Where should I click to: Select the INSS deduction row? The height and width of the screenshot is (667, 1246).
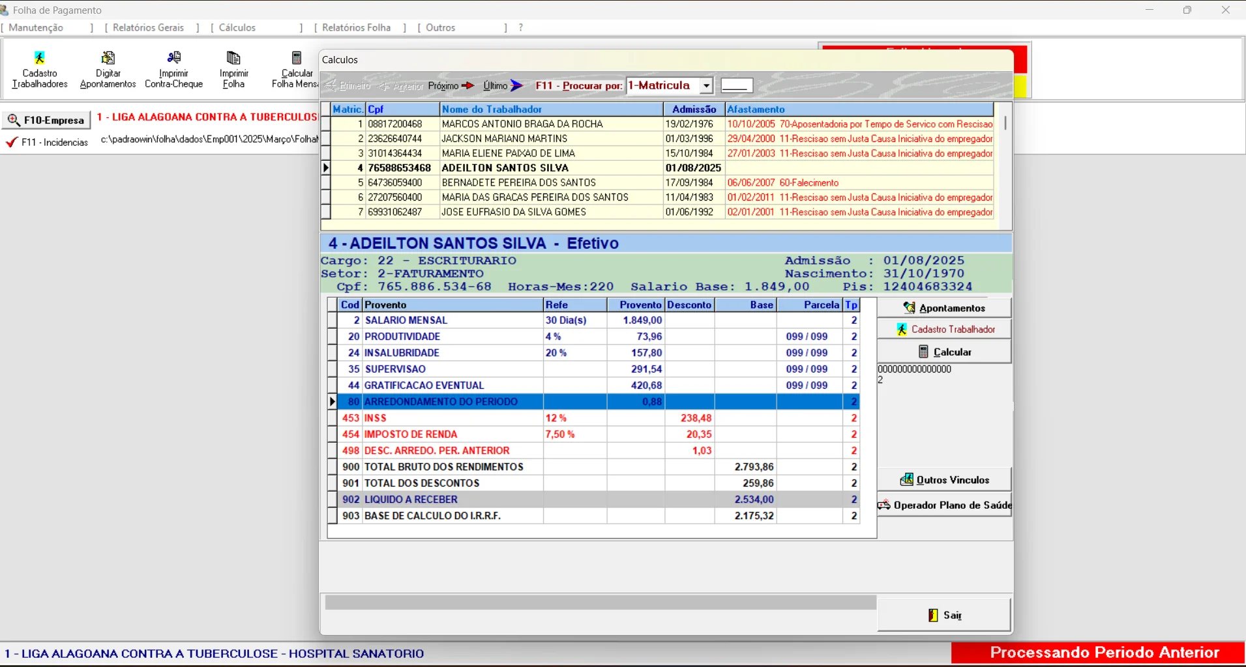(450, 418)
